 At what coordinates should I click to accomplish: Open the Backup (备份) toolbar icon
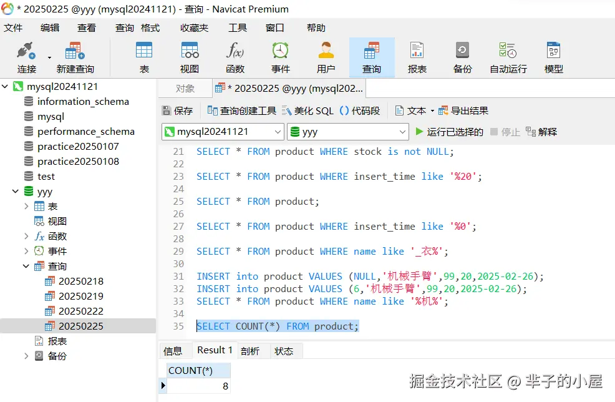click(462, 57)
